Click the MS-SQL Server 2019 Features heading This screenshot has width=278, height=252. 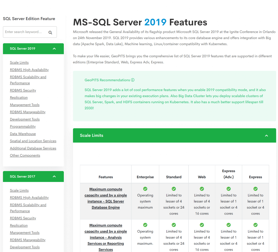[x=140, y=22]
